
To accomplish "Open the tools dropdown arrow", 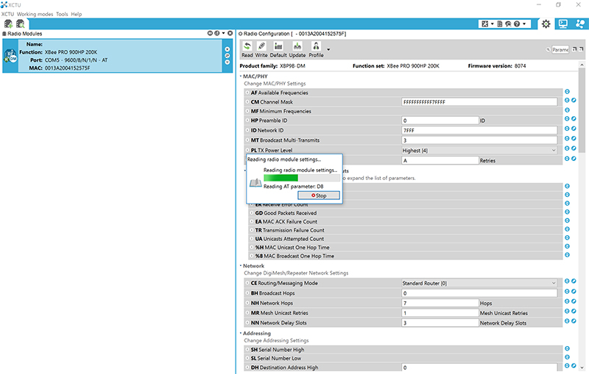I will pyautogui.click(x=492, y=24).
